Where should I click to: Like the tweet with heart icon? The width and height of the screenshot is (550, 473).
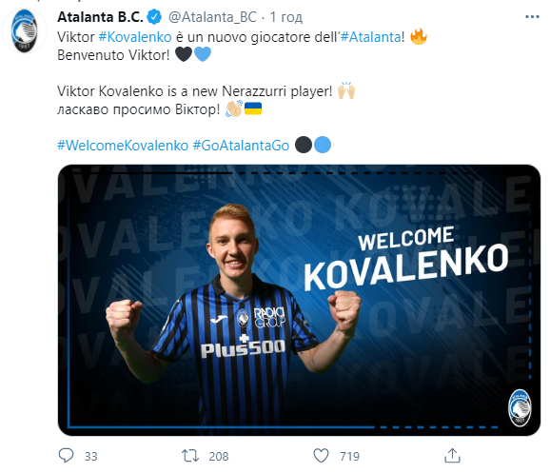click(x=321, y=456)
